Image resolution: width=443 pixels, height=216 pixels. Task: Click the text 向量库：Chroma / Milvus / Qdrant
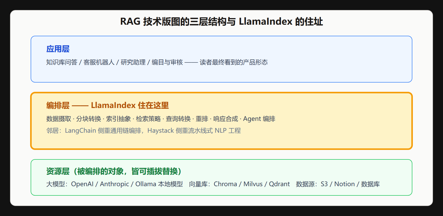pos(240,184)
